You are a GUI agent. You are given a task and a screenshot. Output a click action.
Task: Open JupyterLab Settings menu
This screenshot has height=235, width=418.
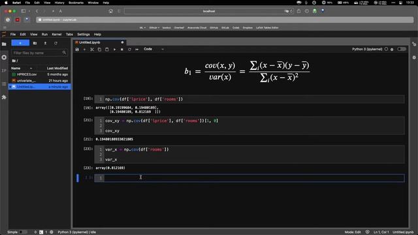84,35
